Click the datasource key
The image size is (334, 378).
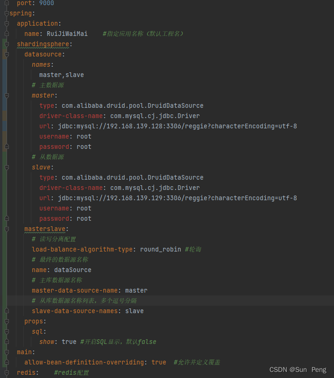(x=43, y=55)
